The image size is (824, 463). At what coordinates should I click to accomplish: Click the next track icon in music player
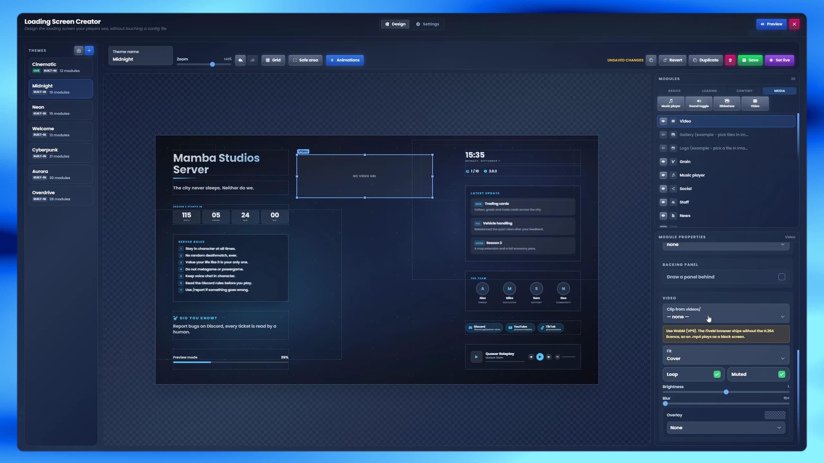[x=549, y=357]
